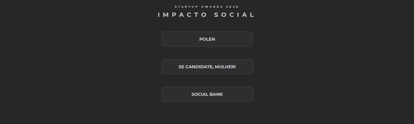Screen dimensions: 414x124
Task: Click the category title IMPACTO SOCIAL
Action: (206, 15)
